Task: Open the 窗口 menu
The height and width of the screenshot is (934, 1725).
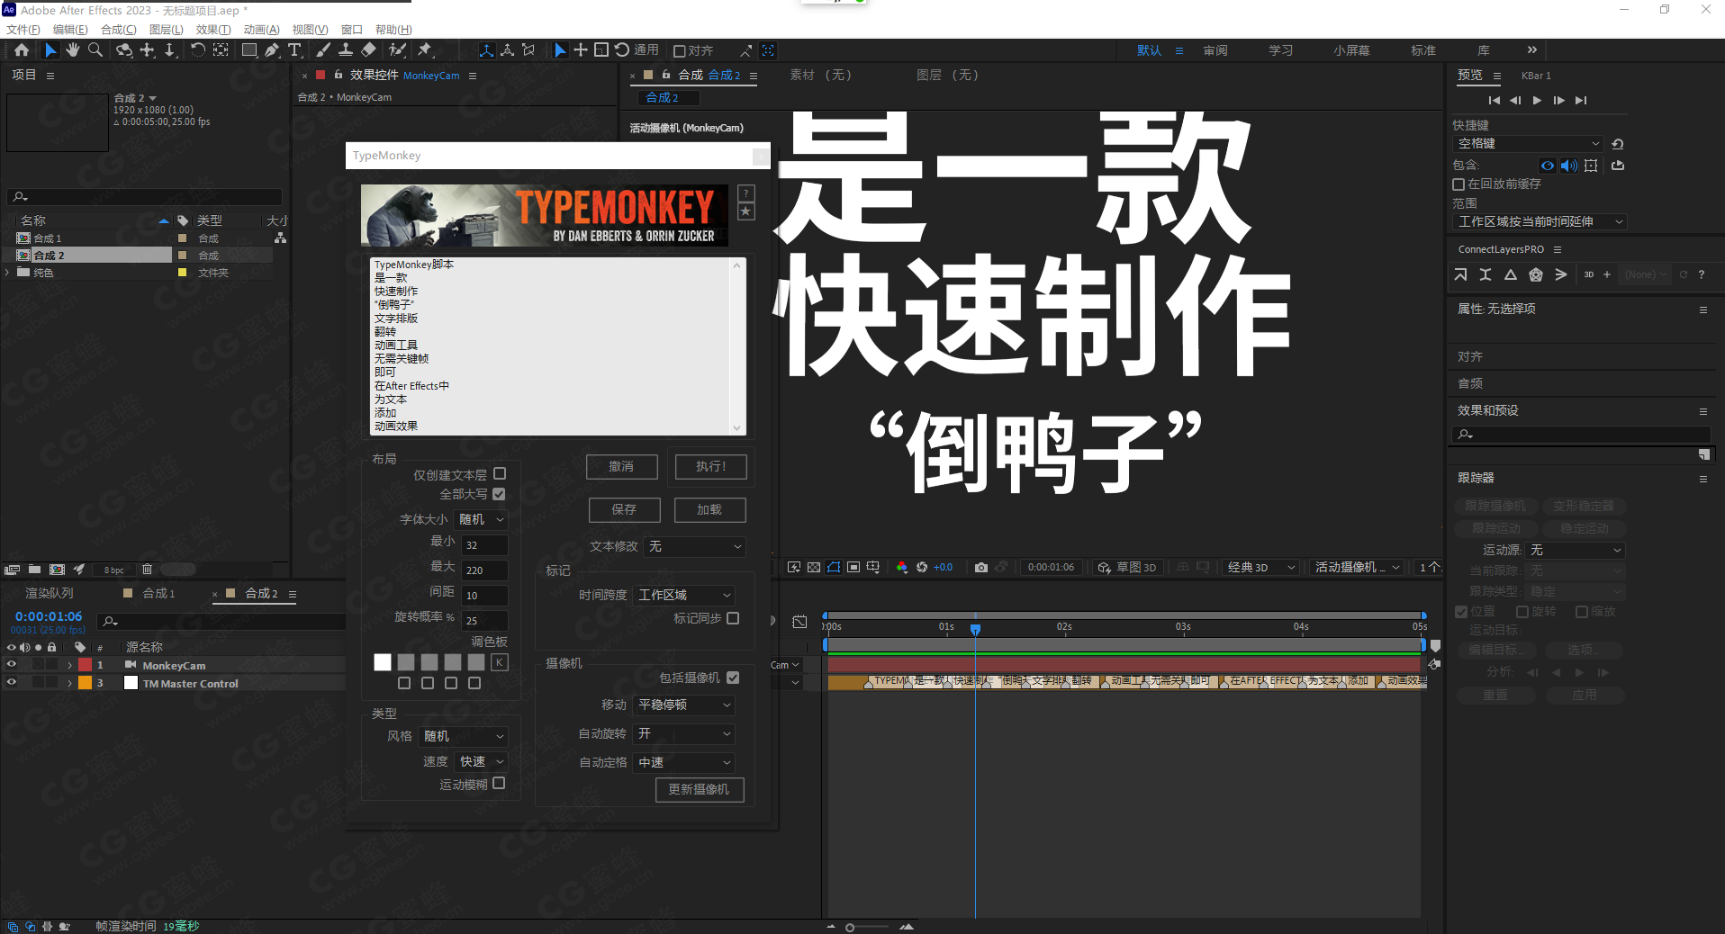Action: pos(352,30)
